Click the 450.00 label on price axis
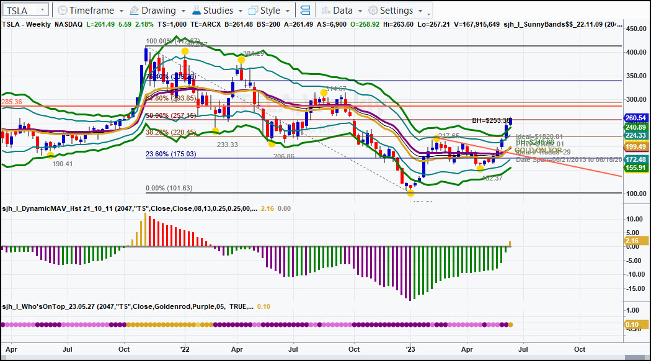The height and width of the screenshot is (361, 651). coord(636,29)
